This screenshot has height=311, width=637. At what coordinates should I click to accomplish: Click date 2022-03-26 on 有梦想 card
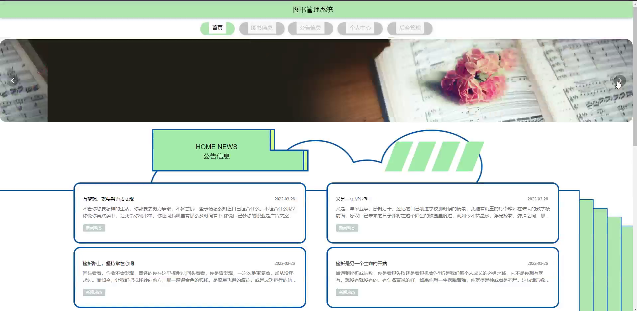(x=285, y=199)
